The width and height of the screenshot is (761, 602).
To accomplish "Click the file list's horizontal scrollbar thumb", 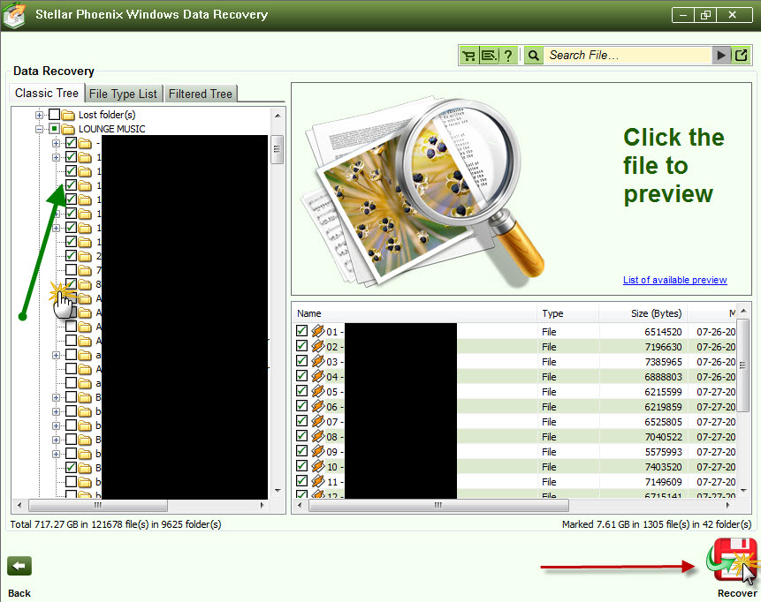I will (438, 505).
